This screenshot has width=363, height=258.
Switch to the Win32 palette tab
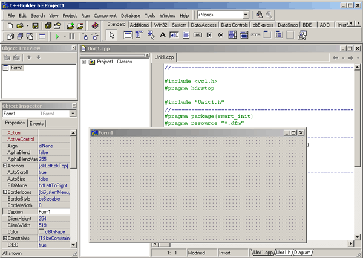tap(160, 25)
